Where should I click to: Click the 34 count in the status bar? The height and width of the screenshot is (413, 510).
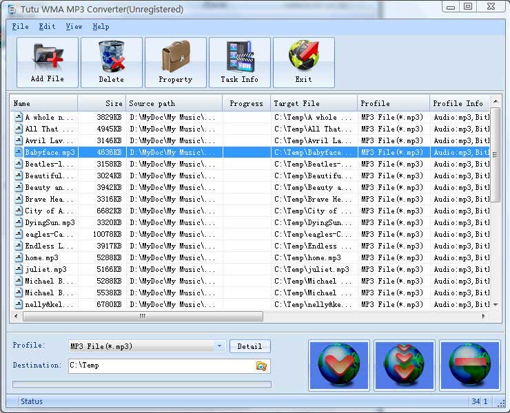coord(476,401)
